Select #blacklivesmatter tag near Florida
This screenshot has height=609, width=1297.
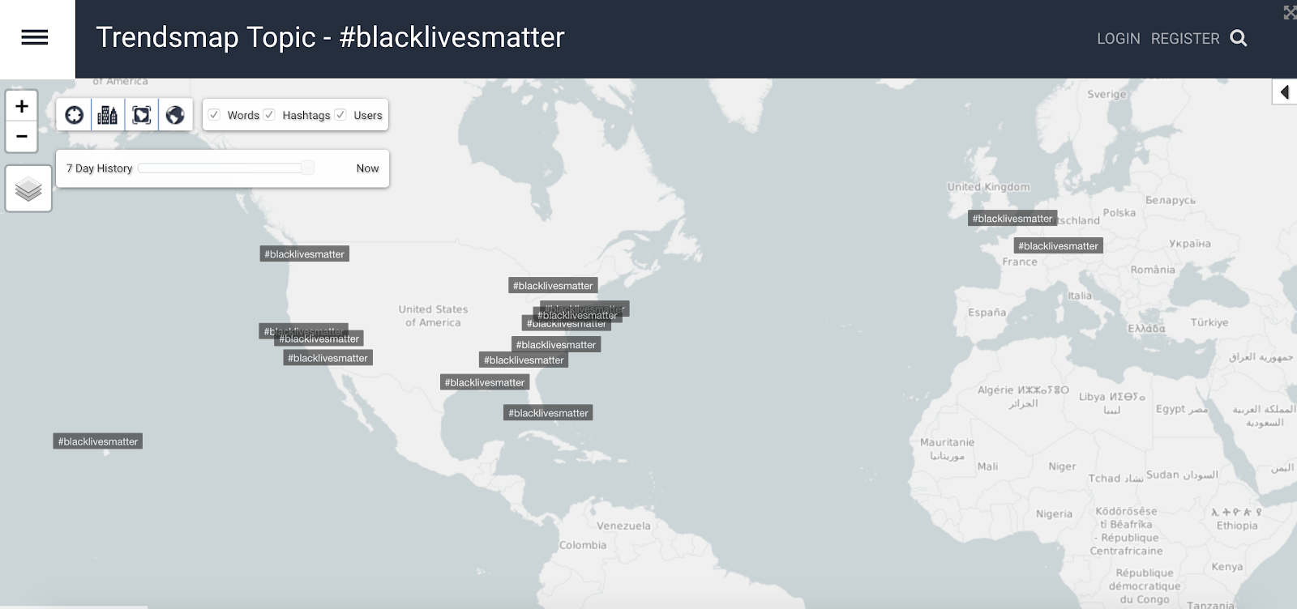[x=548, y=413]
